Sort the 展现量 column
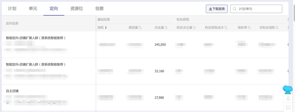The image size is (295, 112). point(140,28)
